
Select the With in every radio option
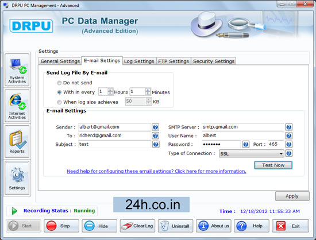59,92
